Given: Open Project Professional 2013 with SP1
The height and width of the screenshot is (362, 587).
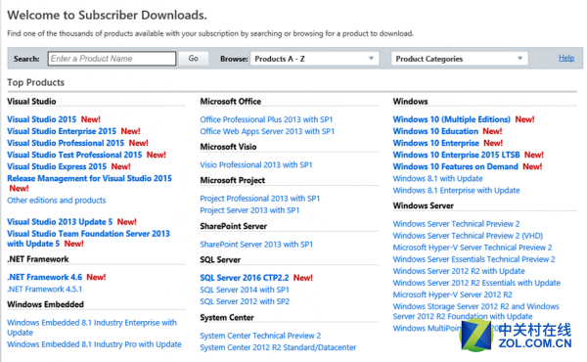Looking at the screenshot, I should coord(260,199).
